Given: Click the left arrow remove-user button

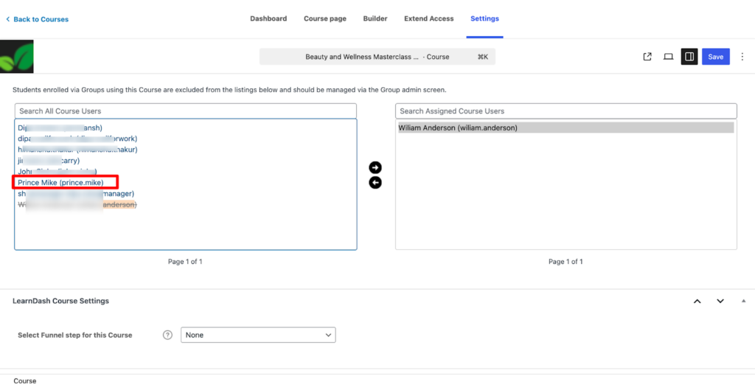Looking at the screenshot, I should pos(375,183).
